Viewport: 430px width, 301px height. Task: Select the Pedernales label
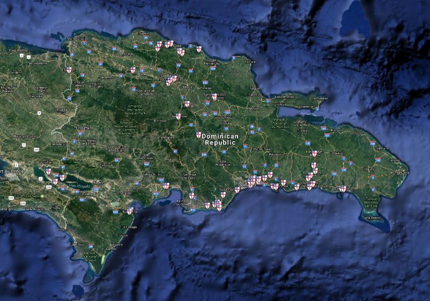point(65,230)
